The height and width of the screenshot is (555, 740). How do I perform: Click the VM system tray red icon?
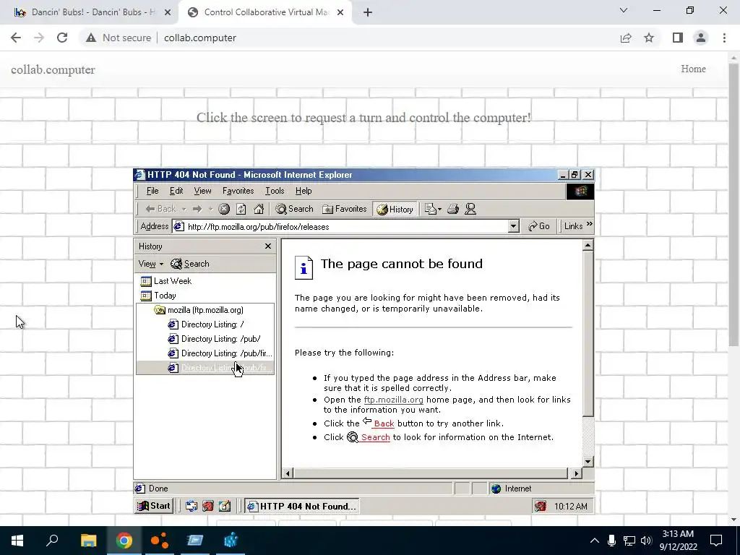point(541,507)
